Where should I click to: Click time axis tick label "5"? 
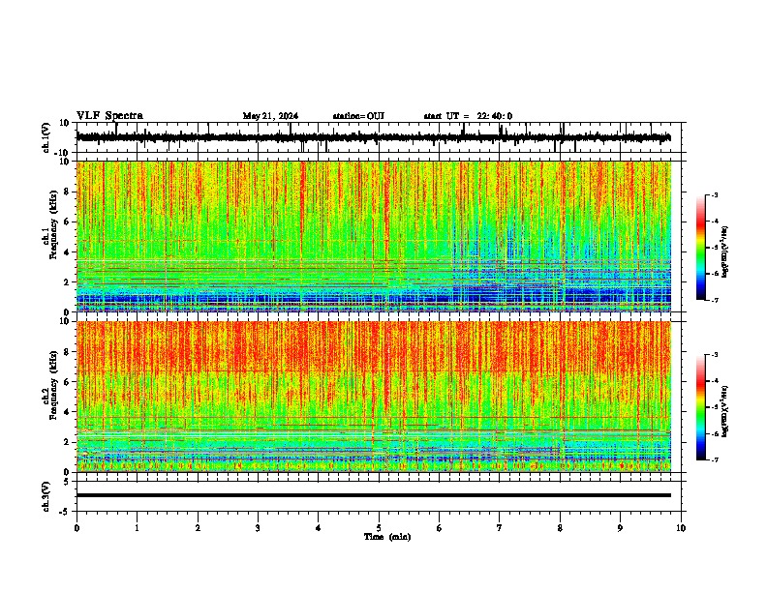[379, 528]
